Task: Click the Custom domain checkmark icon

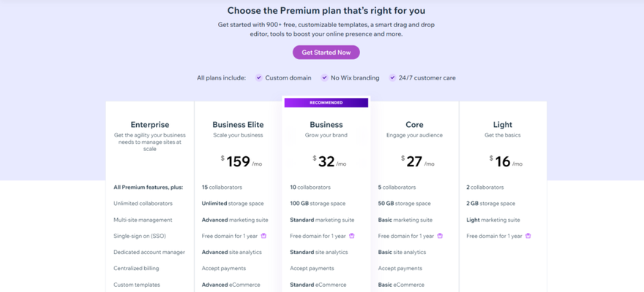Action: pyautogui.click(x=259, y=78)
